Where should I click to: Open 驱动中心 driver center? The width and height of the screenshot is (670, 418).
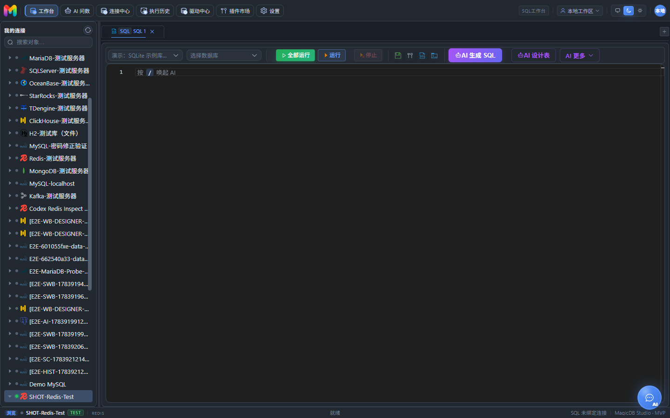tap(195, 11)
